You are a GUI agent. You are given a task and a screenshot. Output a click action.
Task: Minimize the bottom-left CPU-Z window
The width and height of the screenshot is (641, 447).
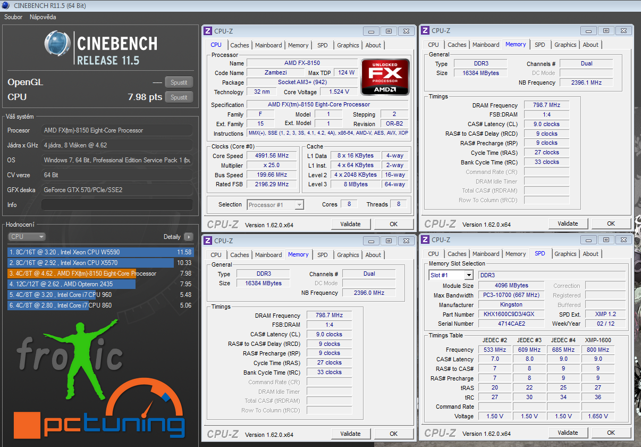[371, 241]
